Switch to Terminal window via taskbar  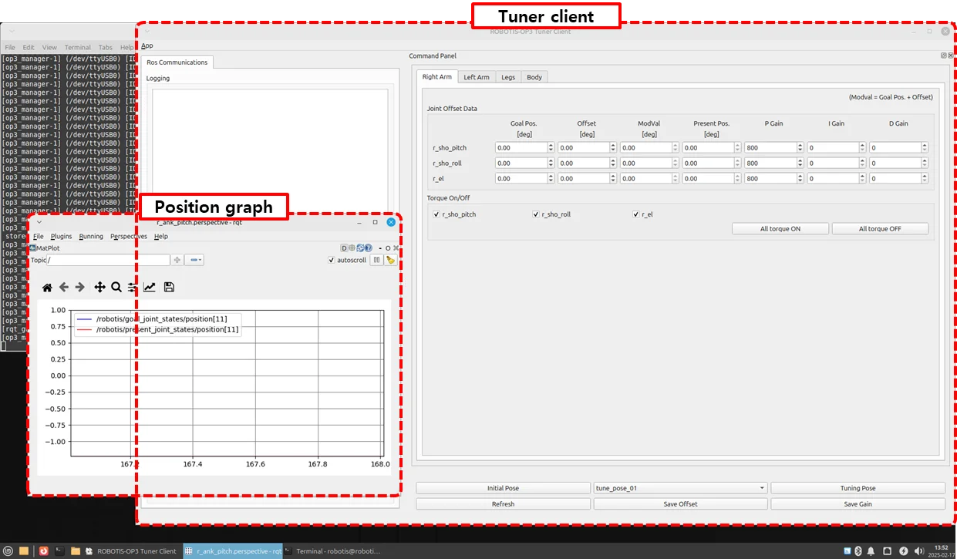(332, 551)
